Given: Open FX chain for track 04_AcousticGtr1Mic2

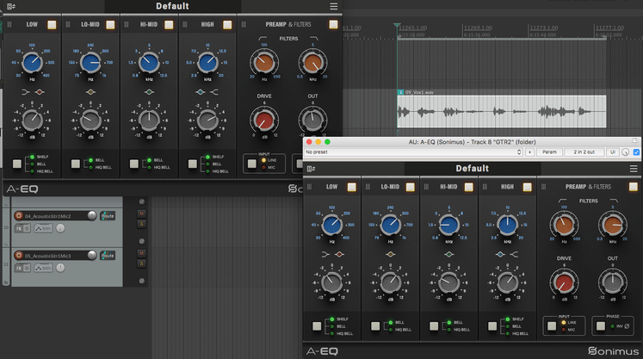Looking at the screenshot, I should point(19,228).
